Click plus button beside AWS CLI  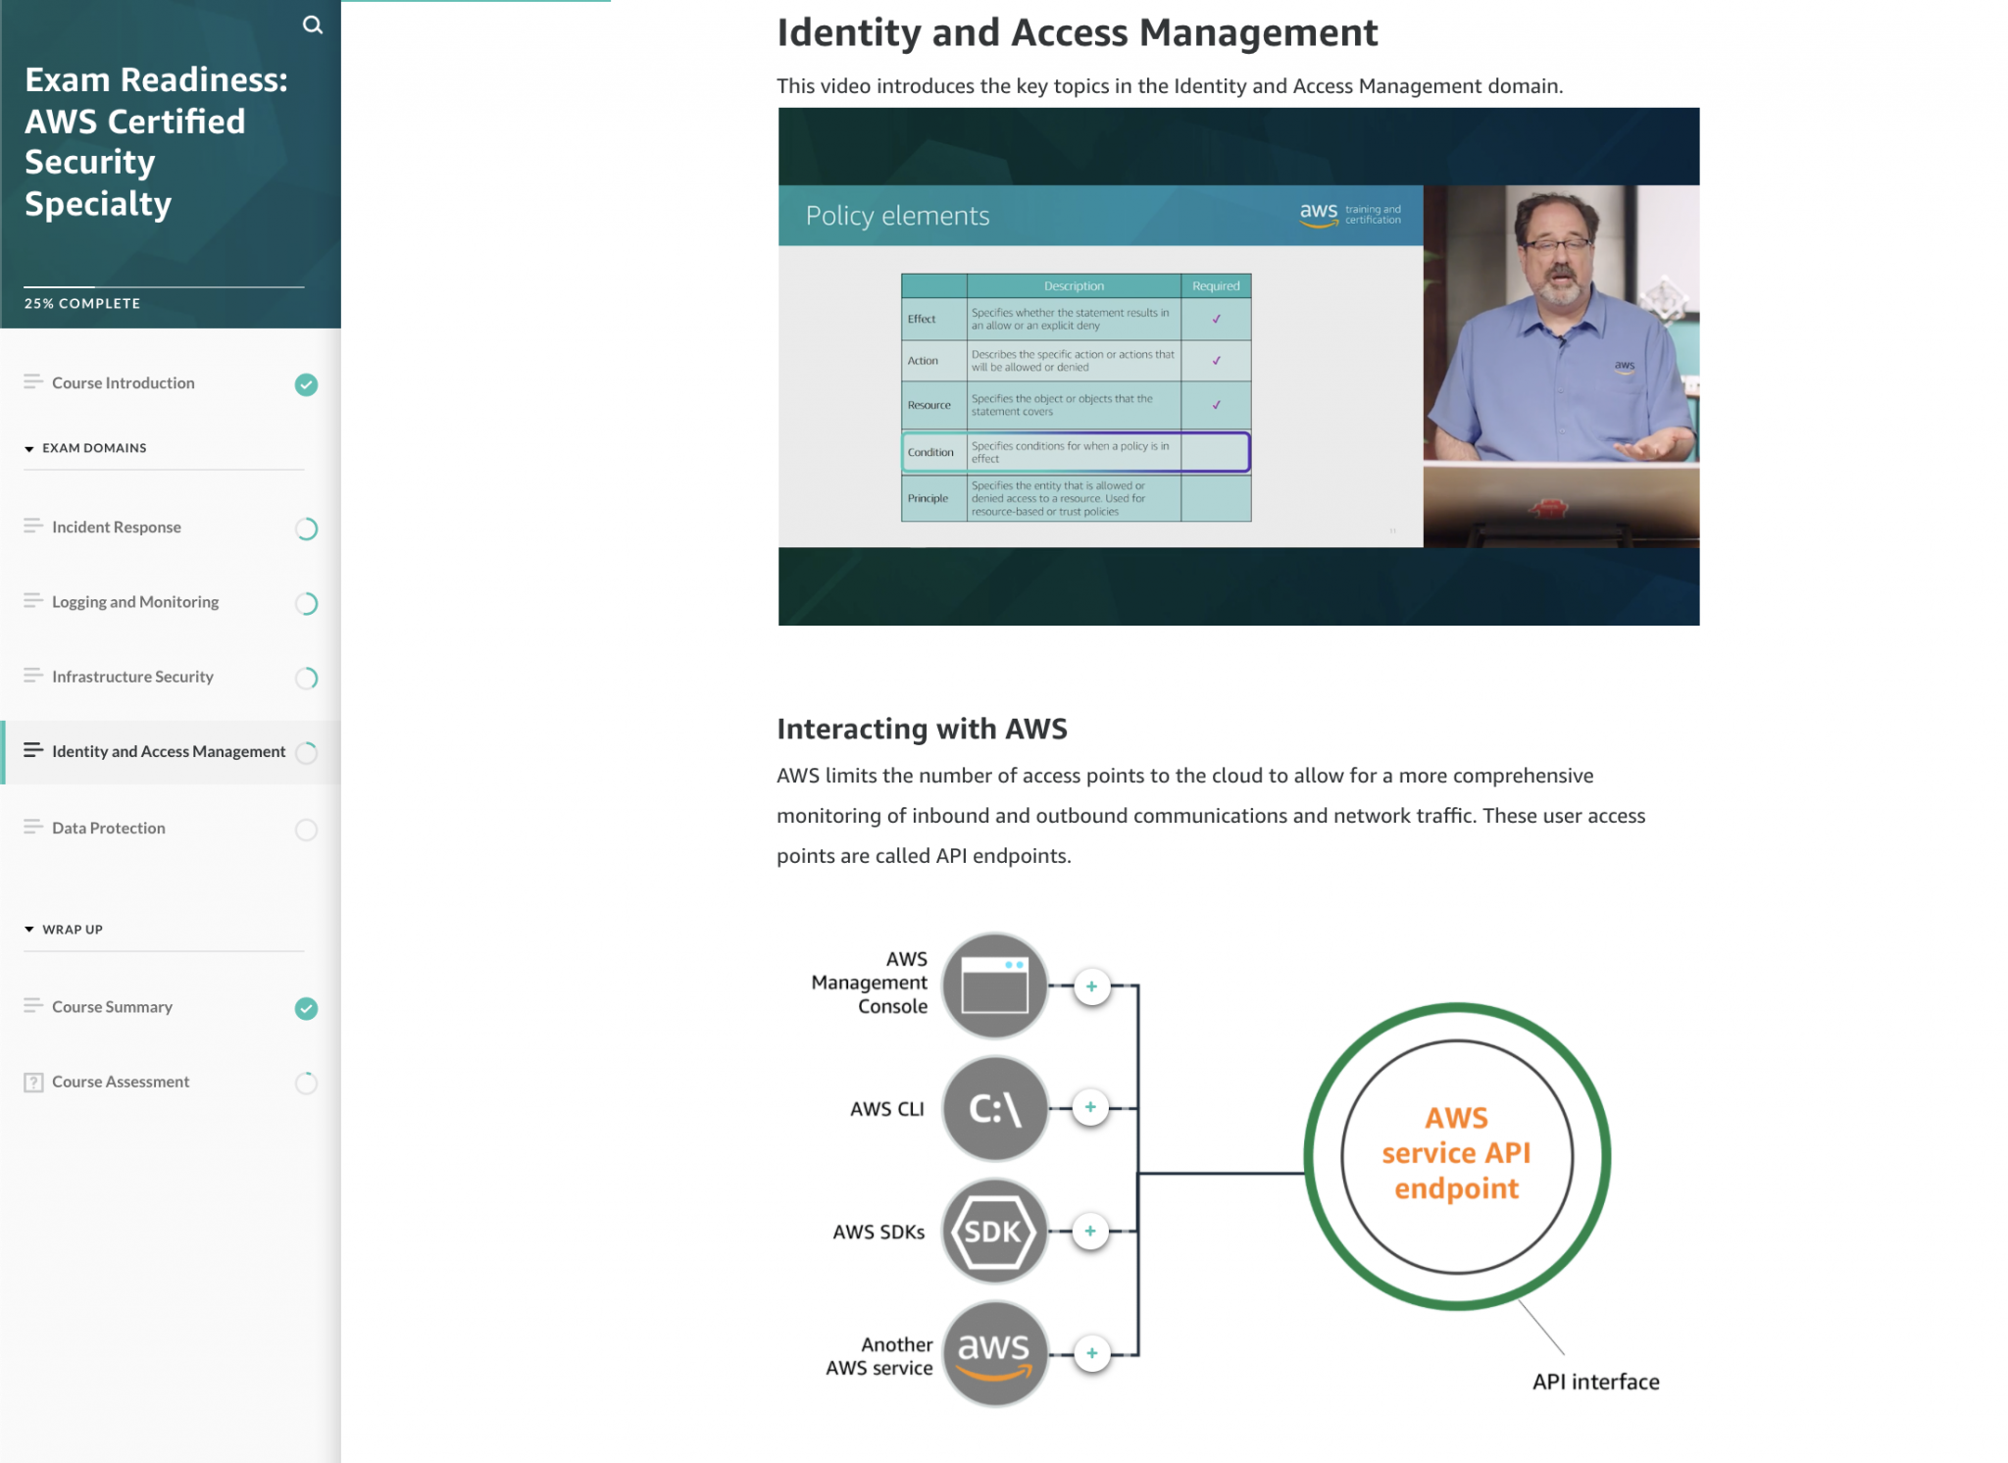1090,1108
